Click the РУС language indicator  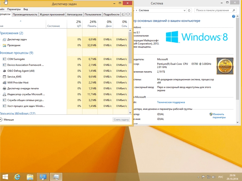(x=221, y=177)
